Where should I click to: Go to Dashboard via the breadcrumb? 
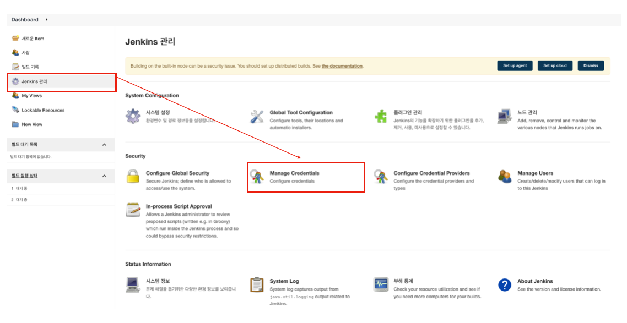[25, 20]
